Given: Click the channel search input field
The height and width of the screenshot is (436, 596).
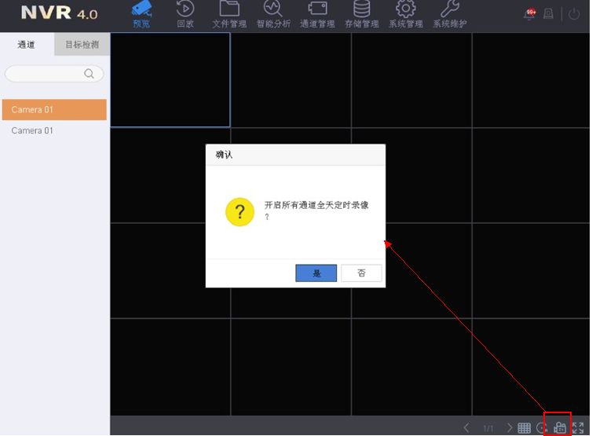Looking at the screenshot, I should [47, 74].
